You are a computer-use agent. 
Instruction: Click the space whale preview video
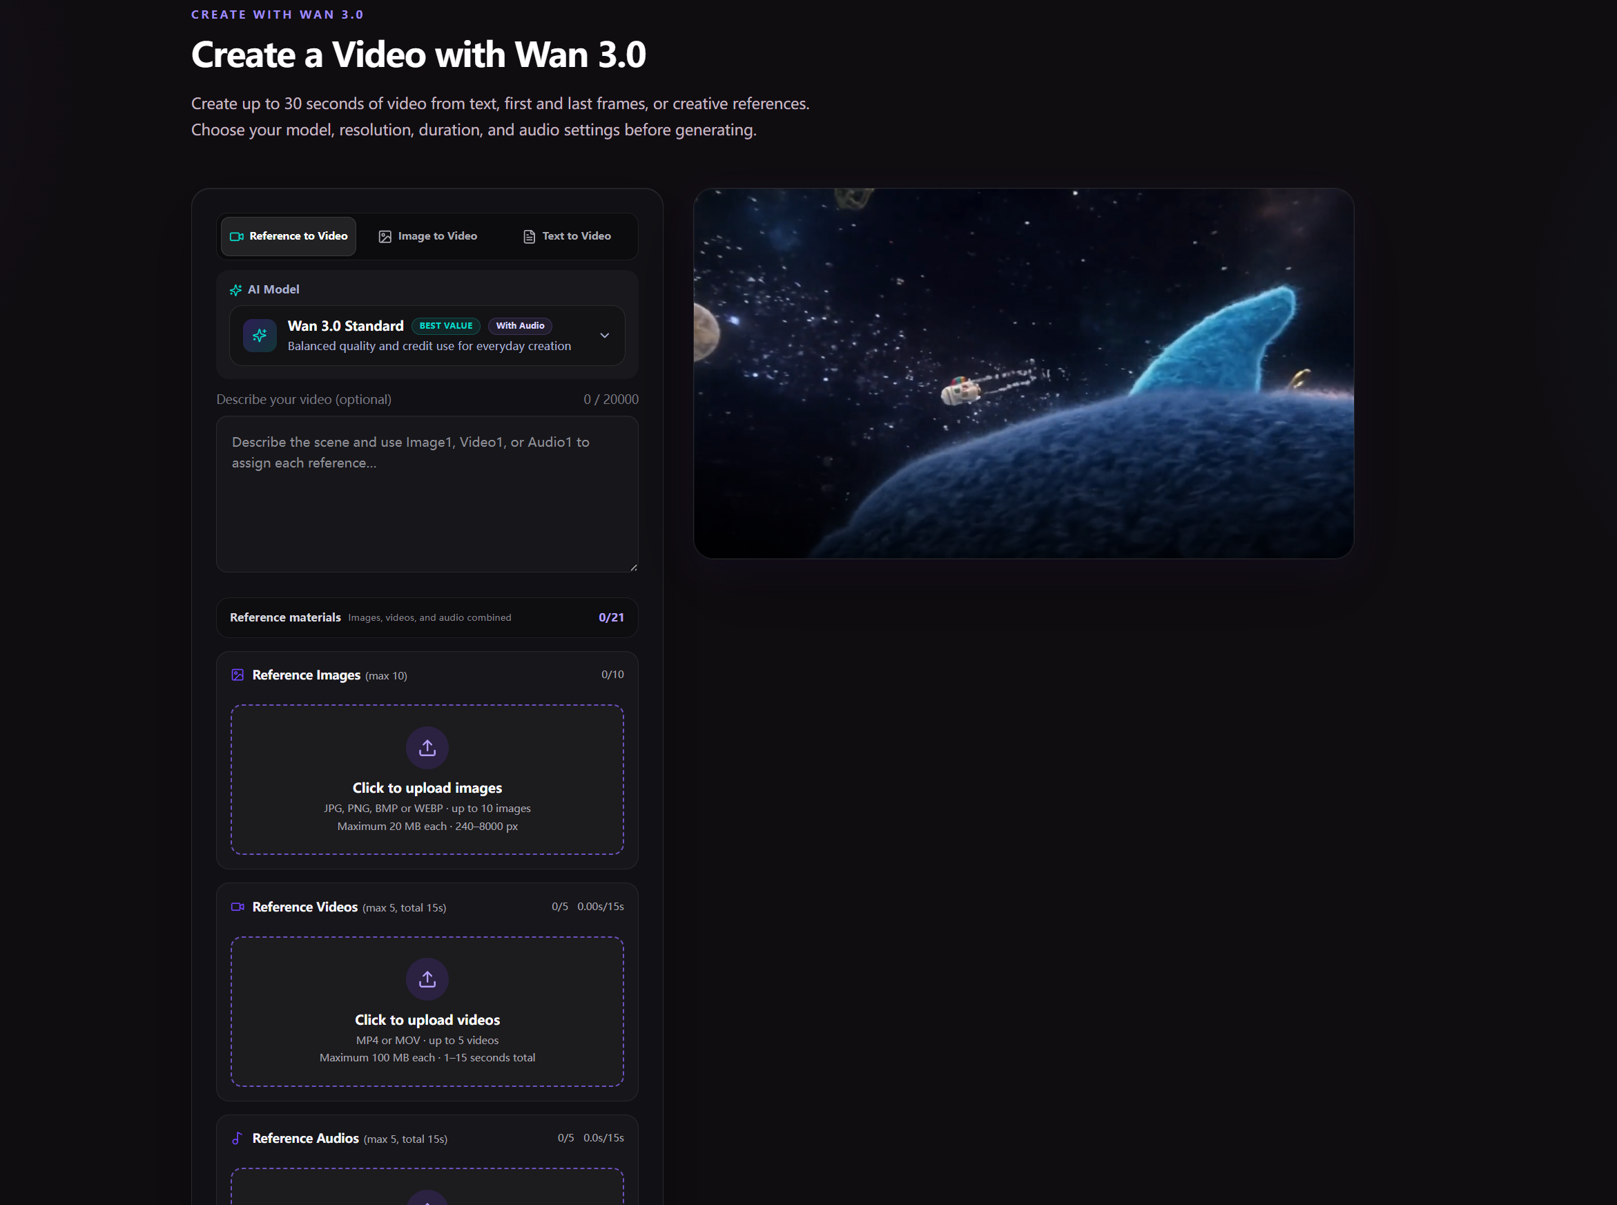point(1024,374)
